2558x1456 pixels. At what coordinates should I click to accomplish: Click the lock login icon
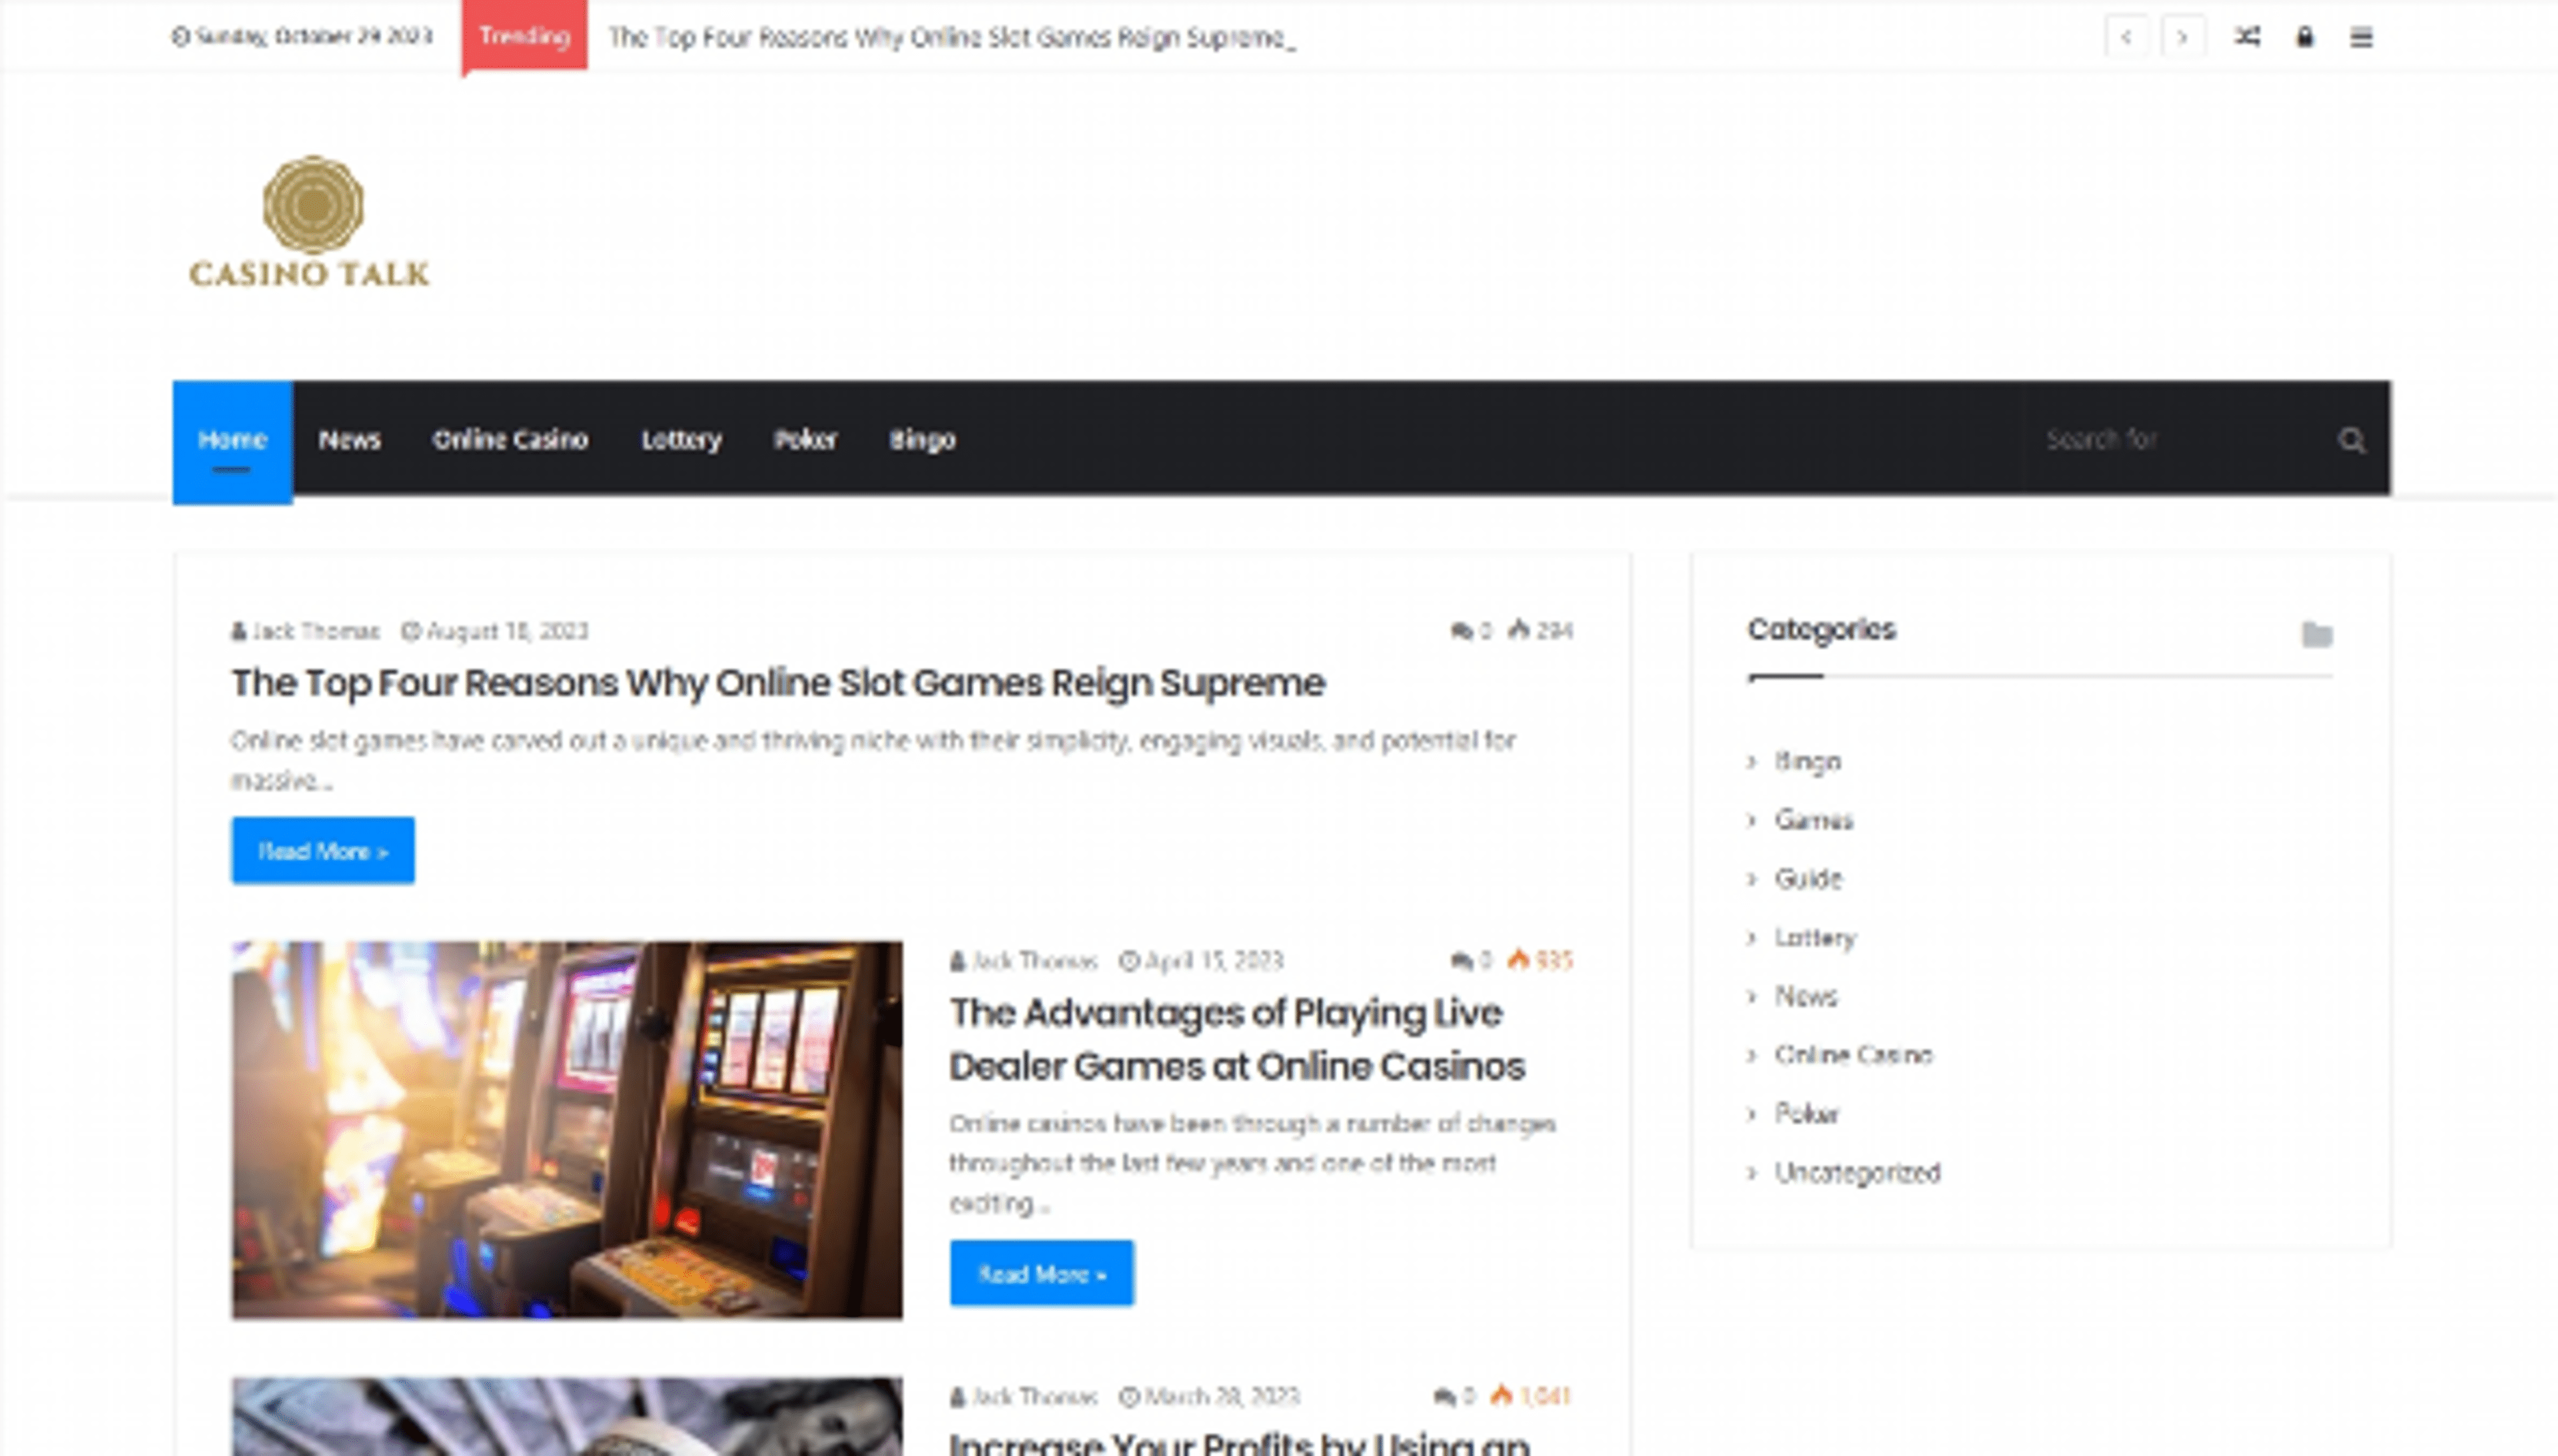(x=2304, y=37)
